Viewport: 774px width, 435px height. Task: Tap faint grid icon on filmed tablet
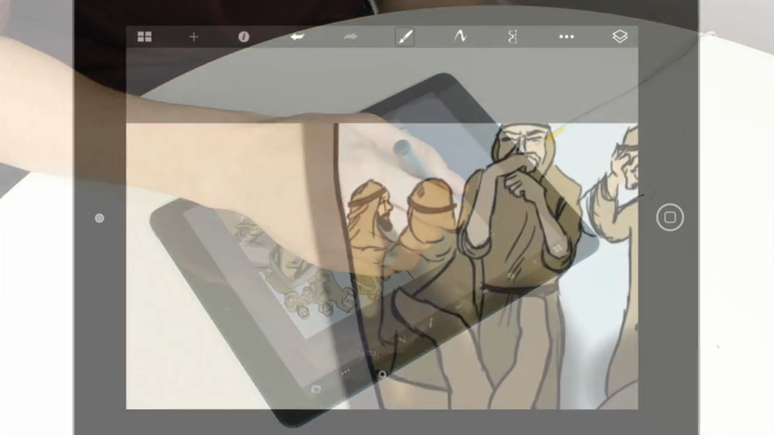coord(557,248)
